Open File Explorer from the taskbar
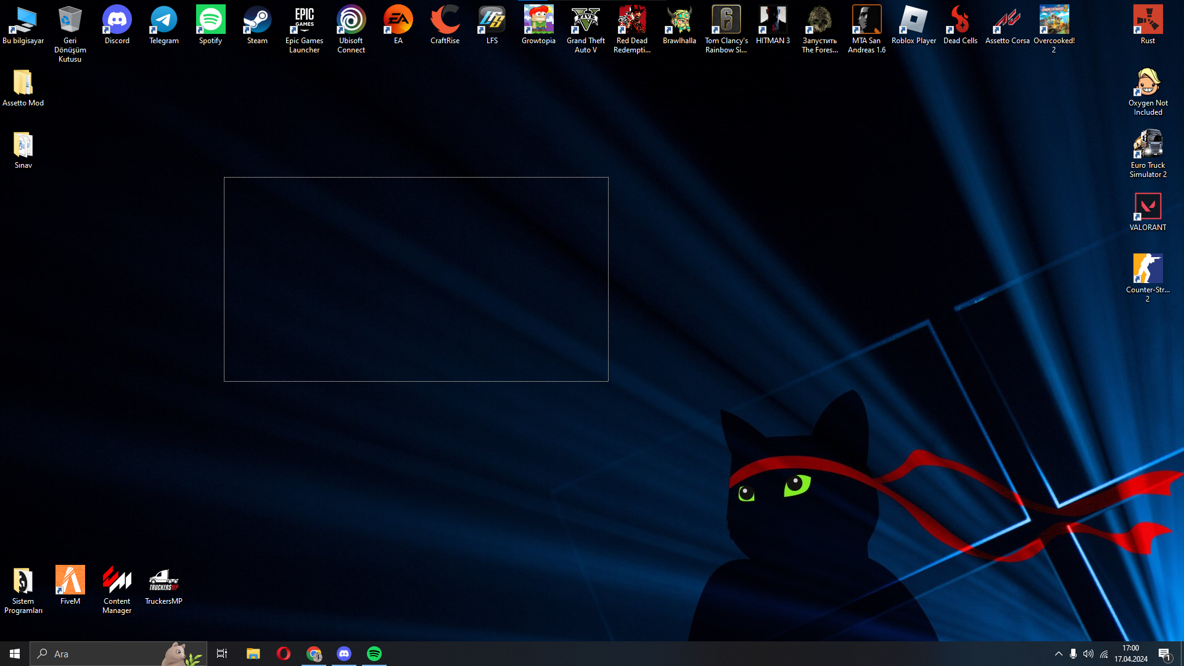The image size is (1184, 666). (x=253, y=654)
